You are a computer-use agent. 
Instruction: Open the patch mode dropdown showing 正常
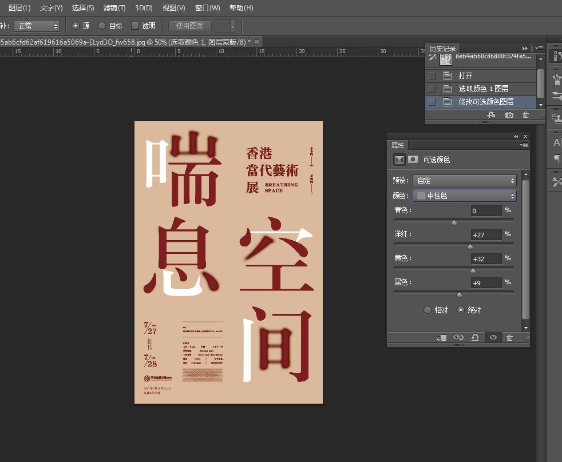pos(37,26)
